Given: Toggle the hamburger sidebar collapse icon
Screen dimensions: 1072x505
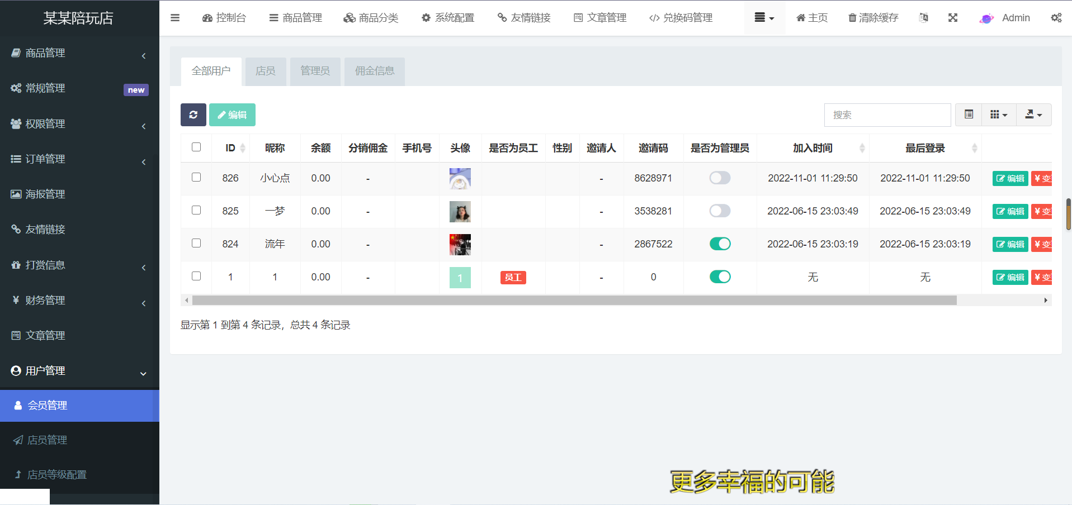Looking at the screenshot, I should point(175,18).
